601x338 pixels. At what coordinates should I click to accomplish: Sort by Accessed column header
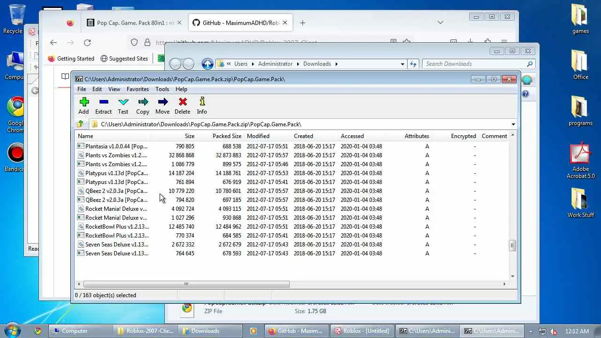362,136
